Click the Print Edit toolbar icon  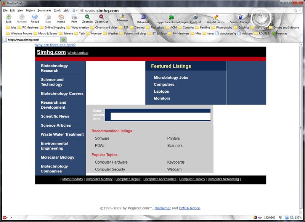click(x=195, y=18)
